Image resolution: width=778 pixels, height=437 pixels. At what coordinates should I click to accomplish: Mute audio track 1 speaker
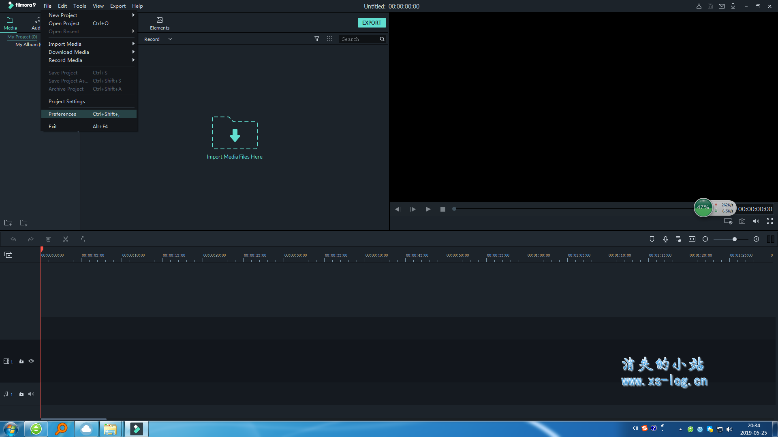pos(31,394)
